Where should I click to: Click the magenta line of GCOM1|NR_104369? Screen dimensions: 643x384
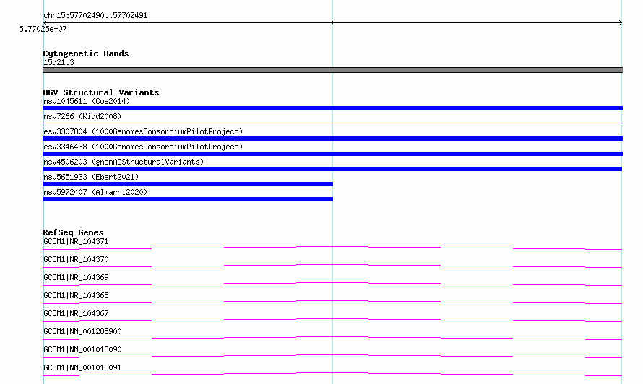(x=332, y=284)
